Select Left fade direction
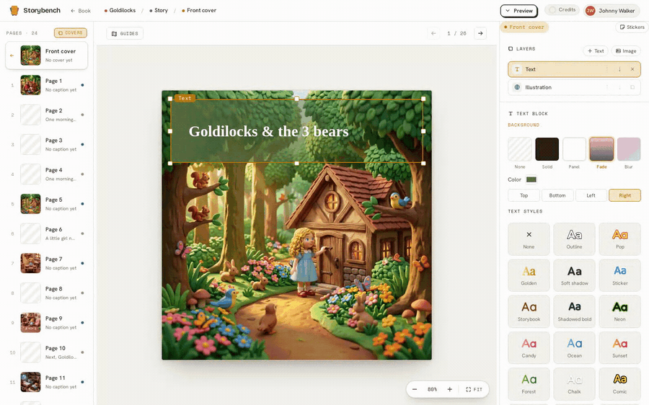The image size is (649, 405). 591,195
